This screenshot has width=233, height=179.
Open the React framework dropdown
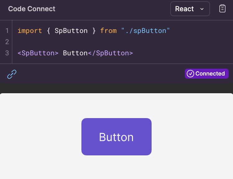pyautogui.click(x=190, y=9)
